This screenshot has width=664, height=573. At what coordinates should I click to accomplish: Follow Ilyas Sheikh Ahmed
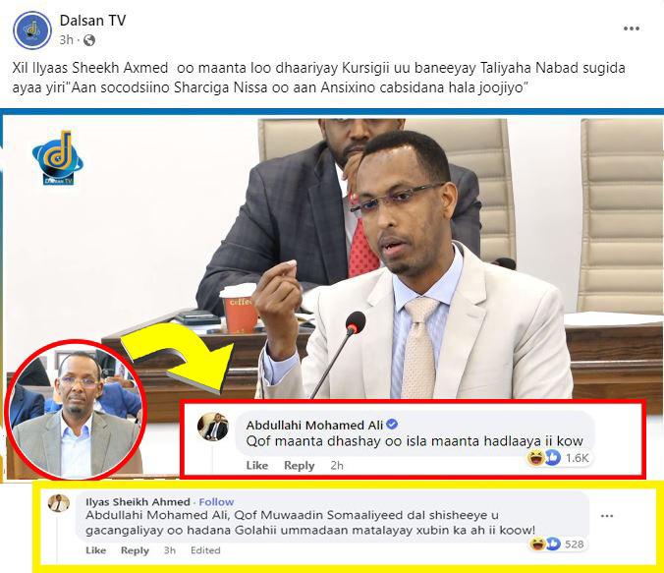[216, 502]
